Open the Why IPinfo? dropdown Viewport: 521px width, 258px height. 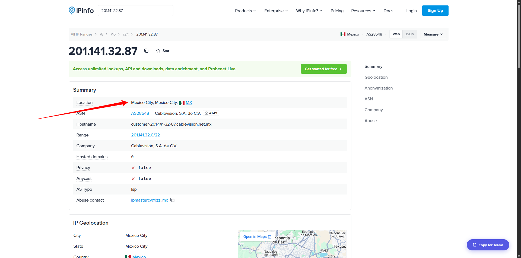click(309, 11)
